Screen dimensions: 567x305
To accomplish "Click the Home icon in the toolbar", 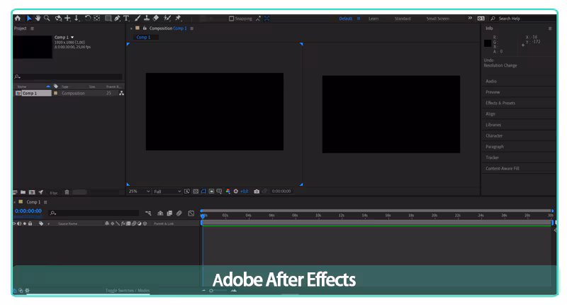I will [18, 18].
